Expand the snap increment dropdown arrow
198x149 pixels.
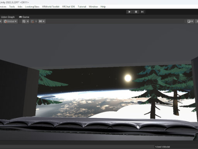(x=44, y=21)
